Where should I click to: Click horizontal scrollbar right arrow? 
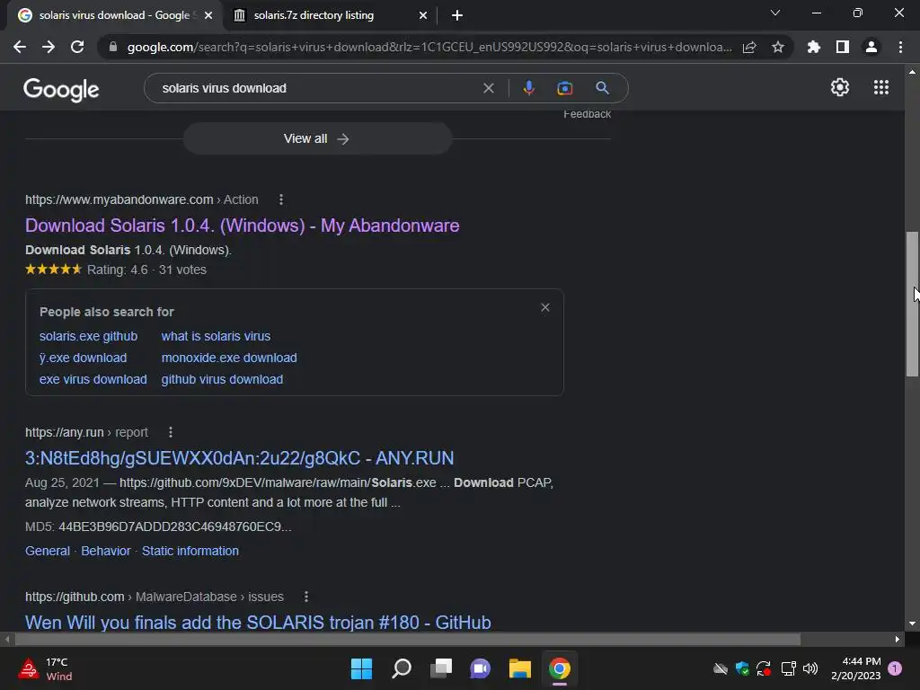pos(898,639)
